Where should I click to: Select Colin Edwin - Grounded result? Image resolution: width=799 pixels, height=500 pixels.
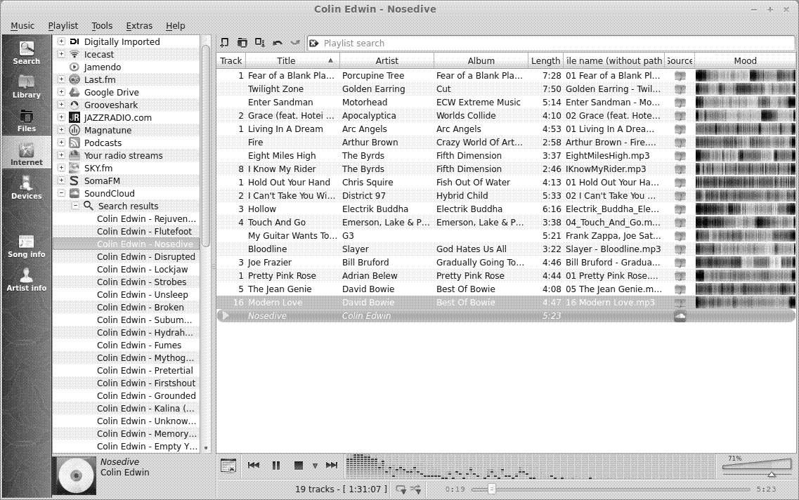tap(146, 395)
